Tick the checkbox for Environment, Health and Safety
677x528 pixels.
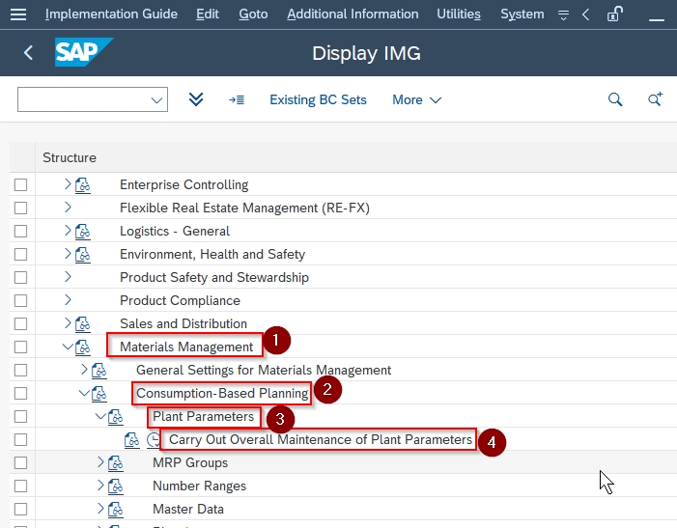click(20, 254)
